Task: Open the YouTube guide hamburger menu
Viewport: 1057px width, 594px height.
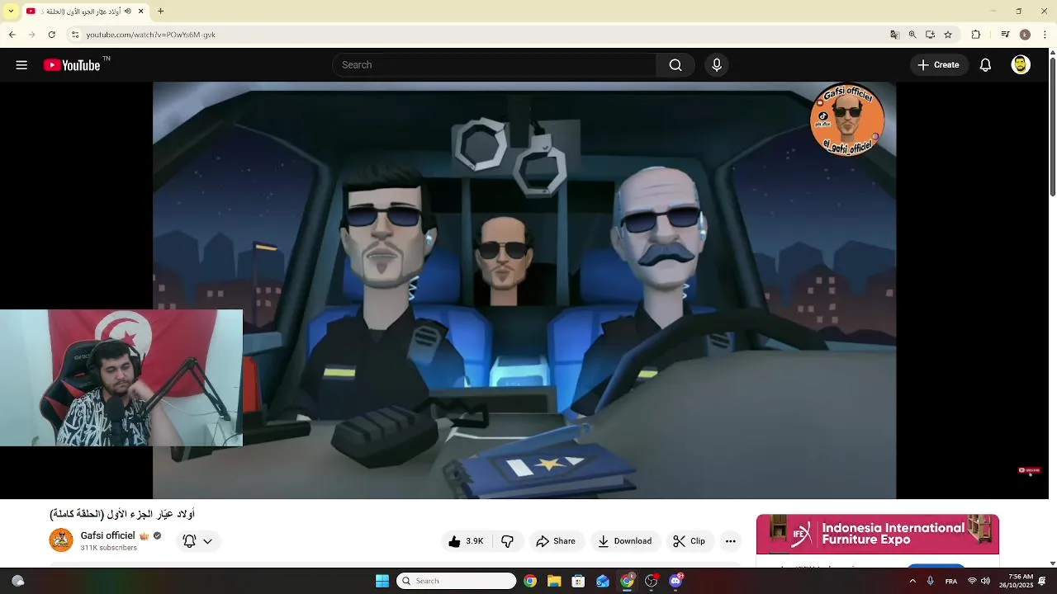Action: click(21, 65)
